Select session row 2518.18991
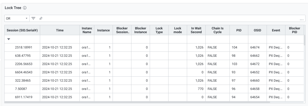 coord(24,47)
